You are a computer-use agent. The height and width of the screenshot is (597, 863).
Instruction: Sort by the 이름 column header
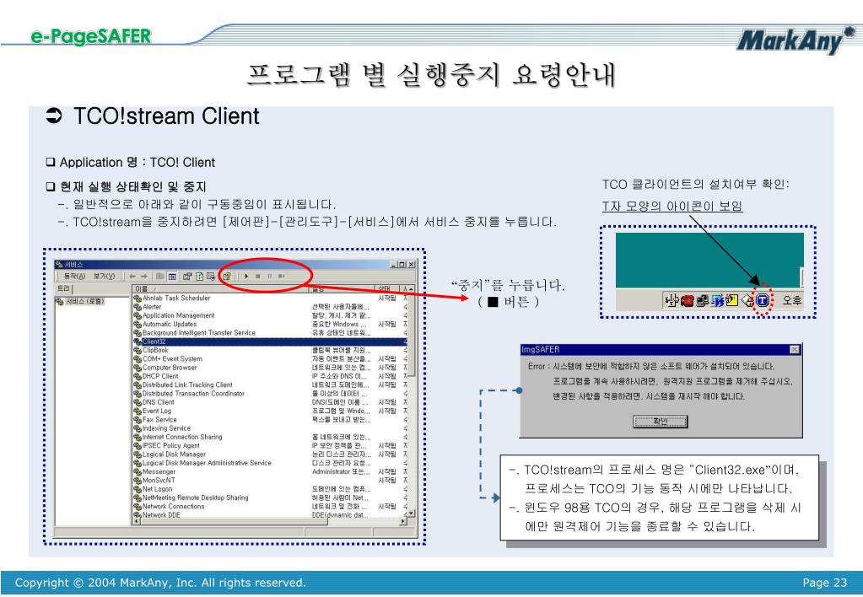(x=220, y=288)
